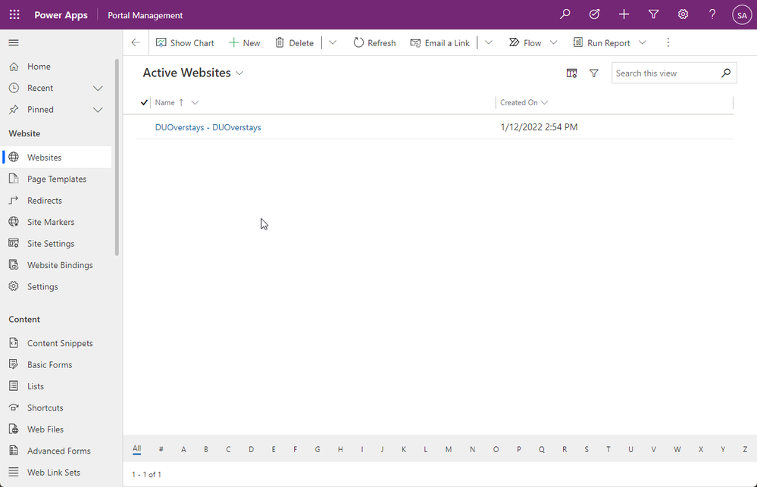The width and height of the screenshot is (757, 487).
Task: Filter records starting with letter D
Action: tap(251, 449)
